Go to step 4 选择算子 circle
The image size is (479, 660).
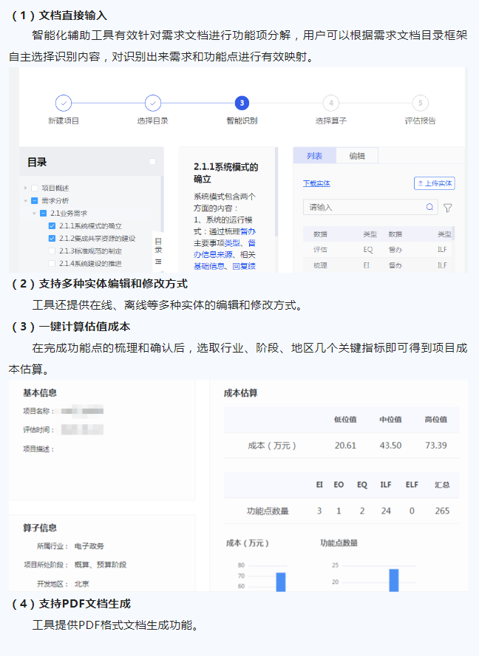[x=330, y=103]
